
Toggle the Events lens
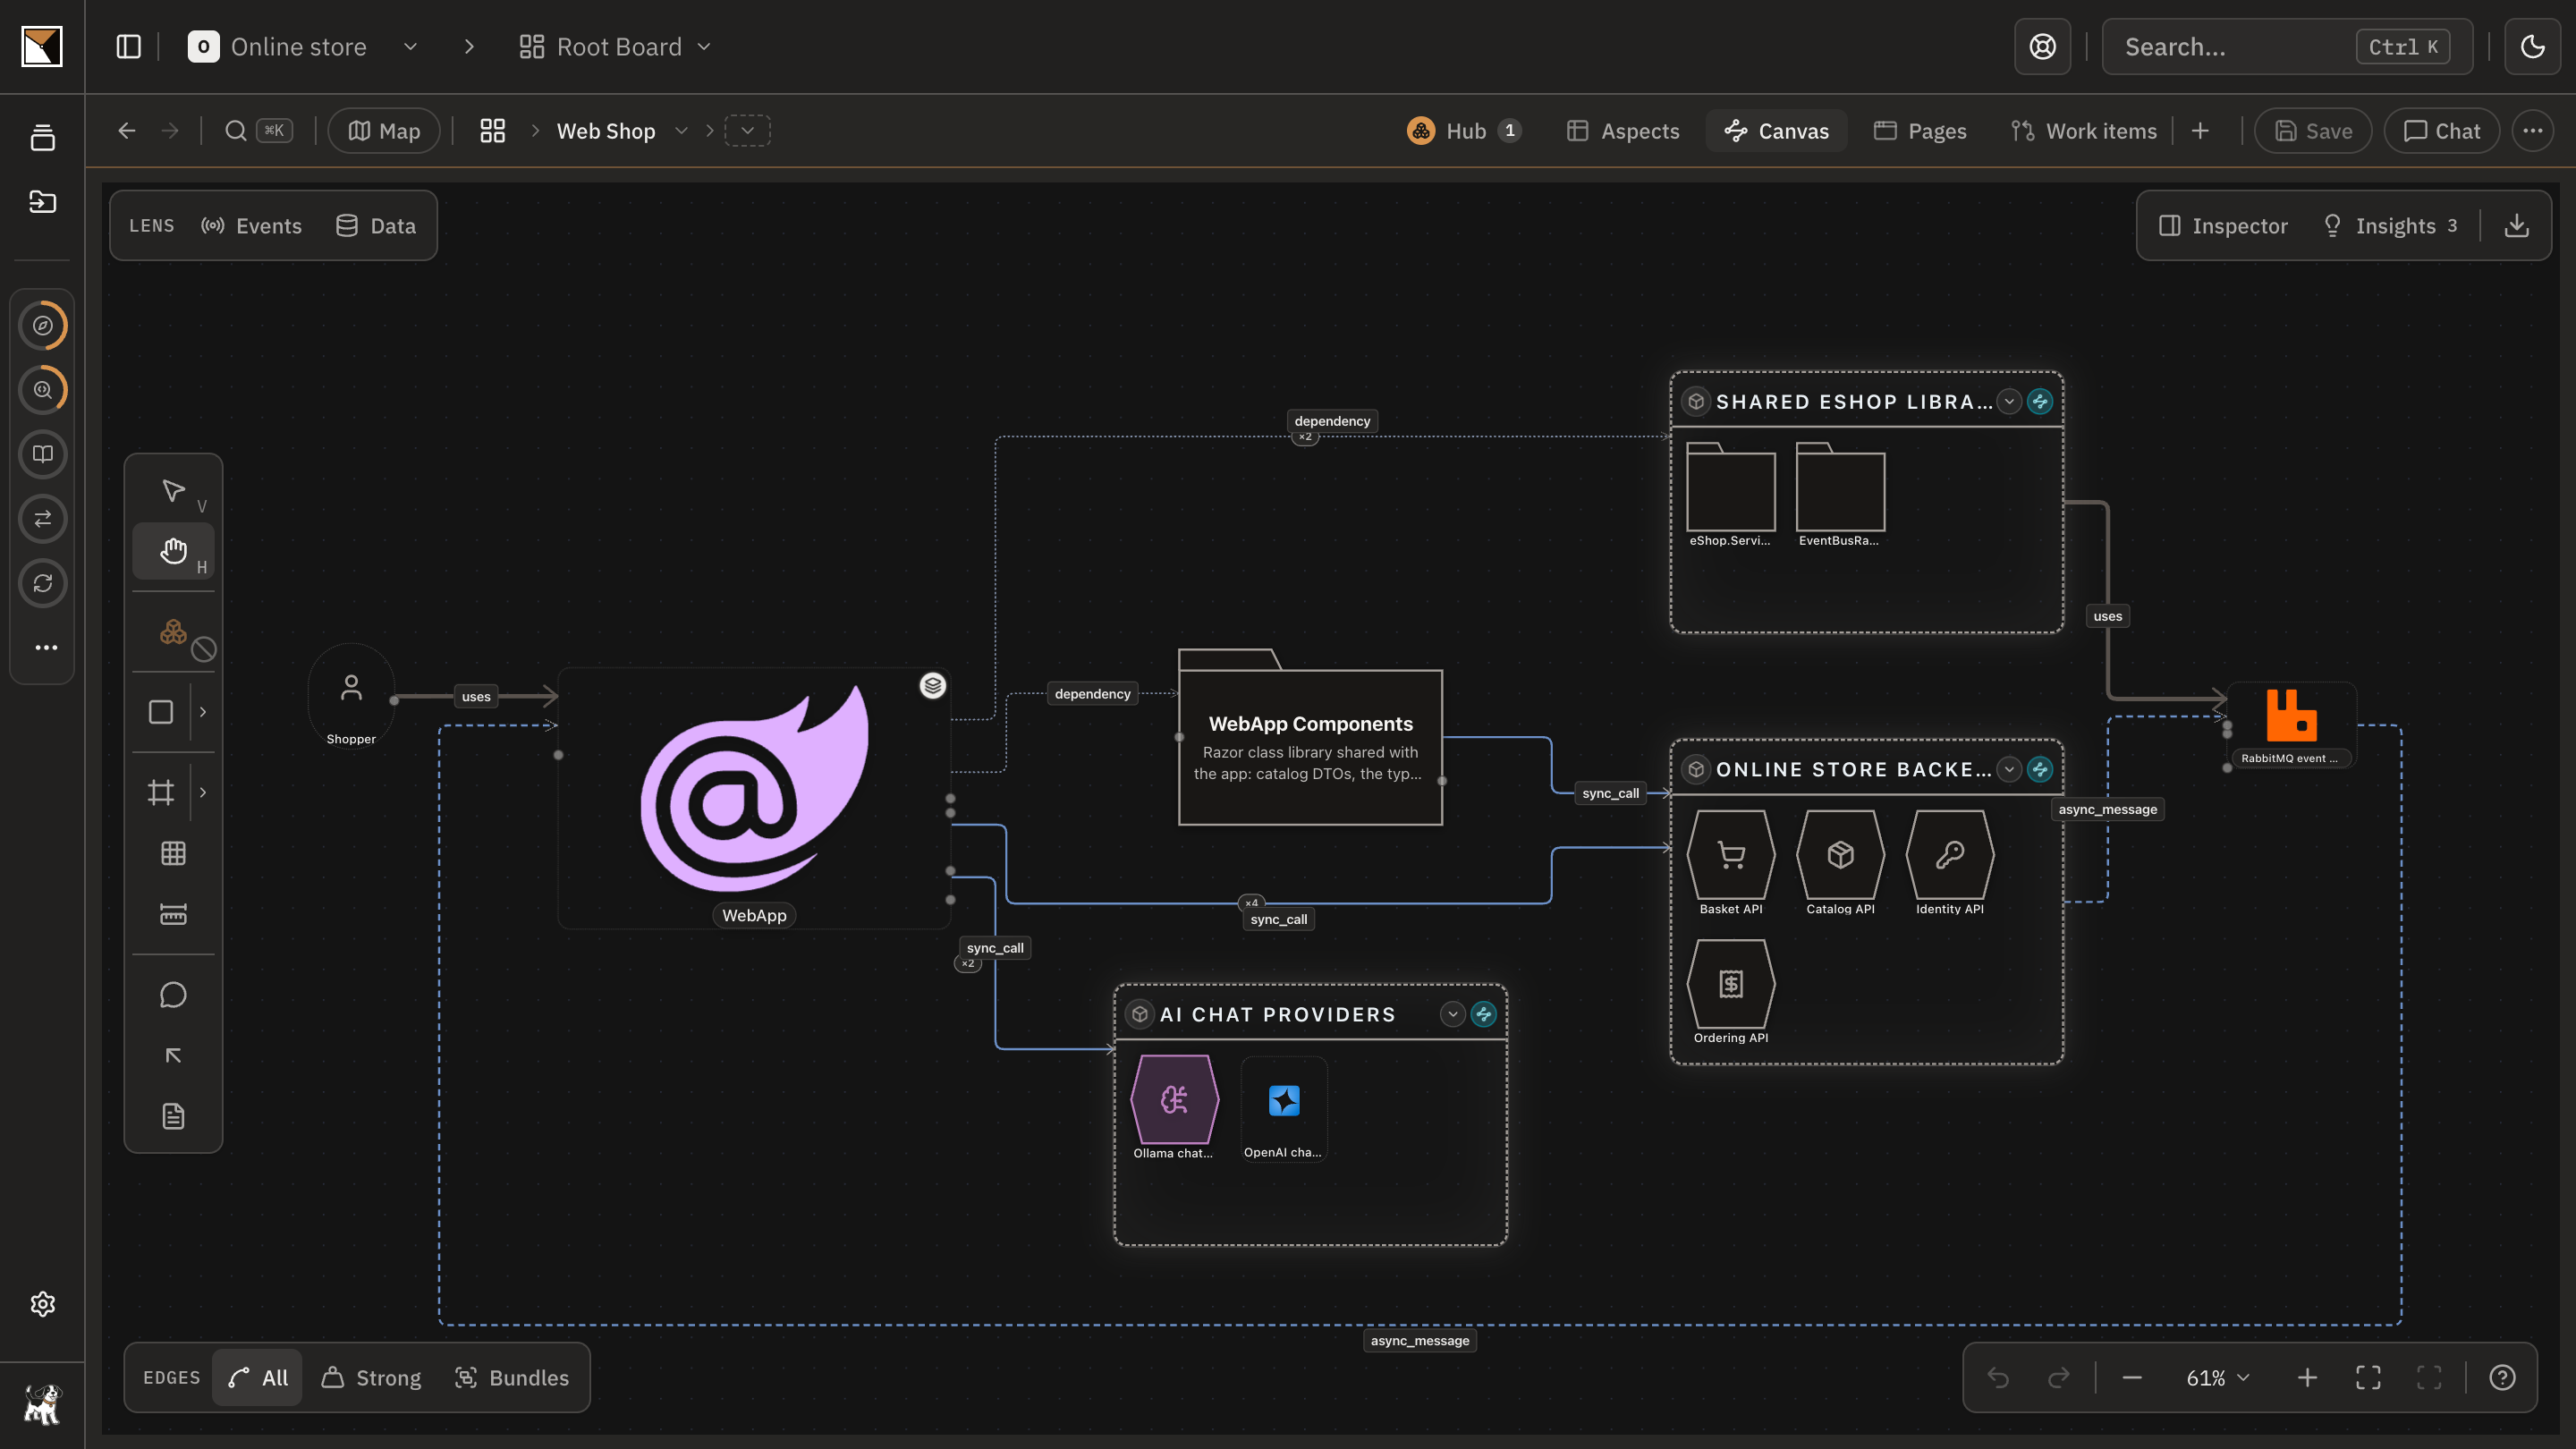(251, 226)
